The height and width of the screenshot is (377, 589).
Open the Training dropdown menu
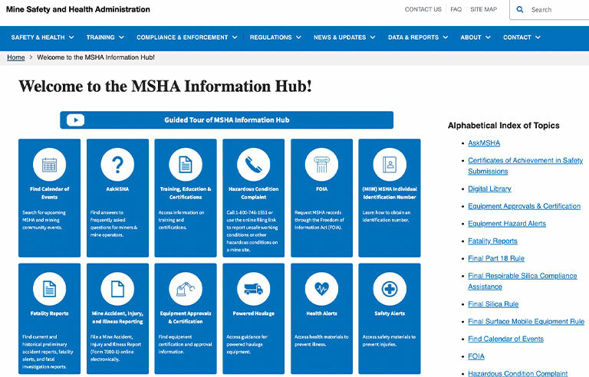105,38
